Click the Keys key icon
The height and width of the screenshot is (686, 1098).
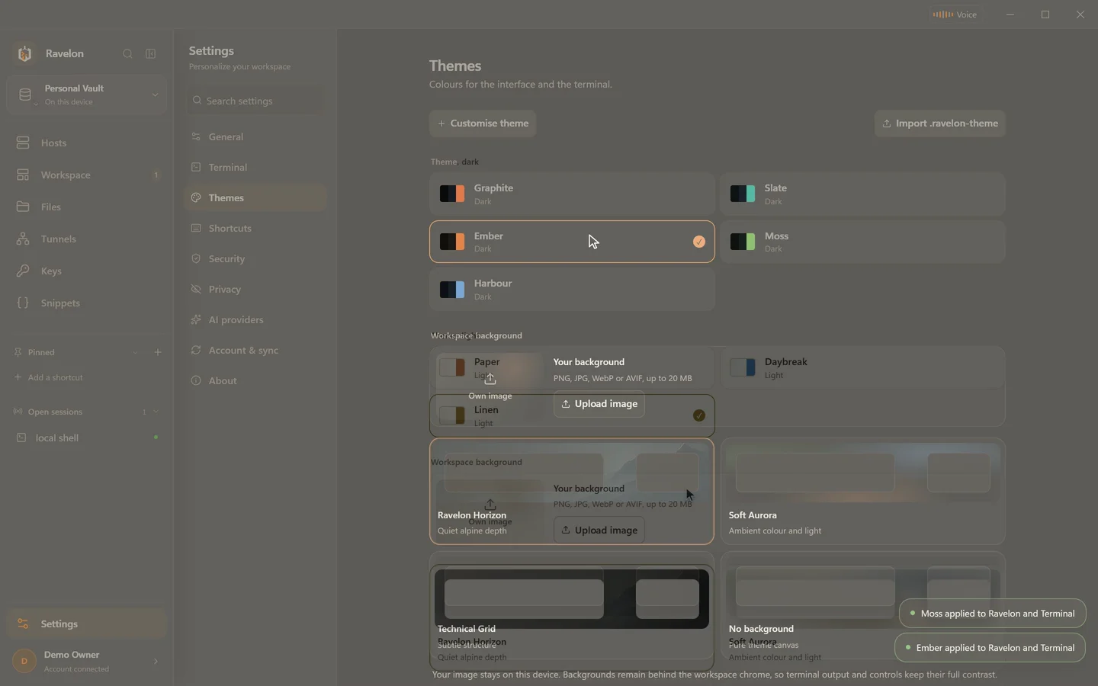(x=23, y=271)
